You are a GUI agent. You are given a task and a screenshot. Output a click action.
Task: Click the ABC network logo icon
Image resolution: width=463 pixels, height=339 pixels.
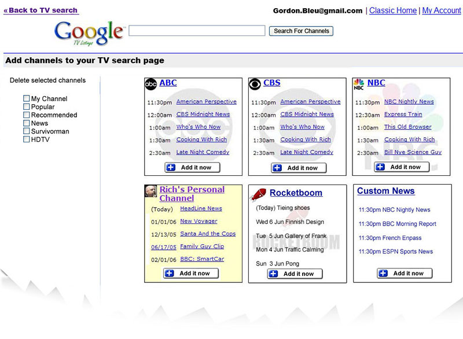(x=150, y=84)
